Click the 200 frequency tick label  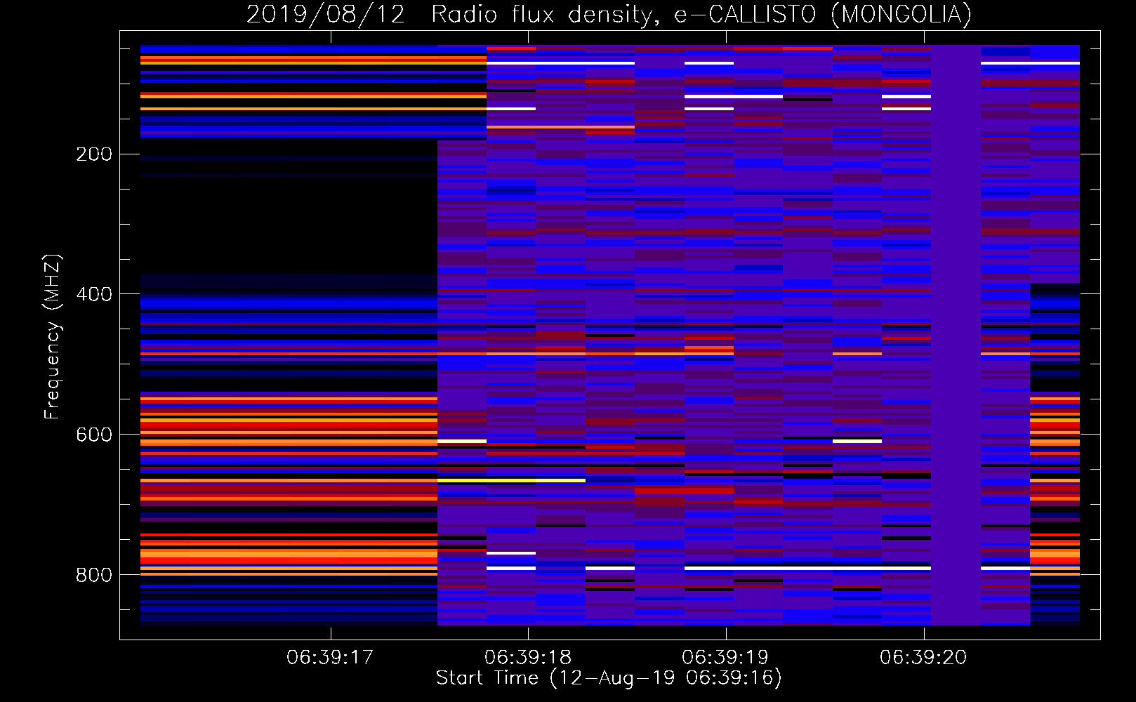tap(93, 154)
